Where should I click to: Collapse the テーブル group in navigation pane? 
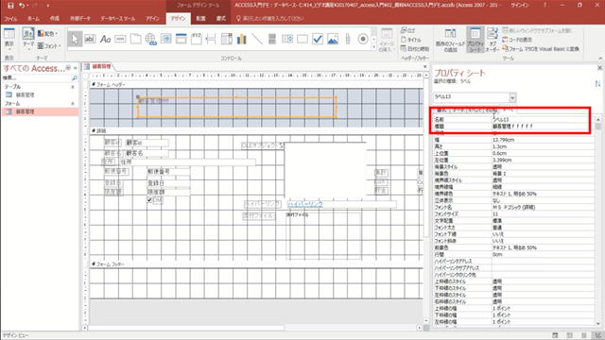point(73,87)
